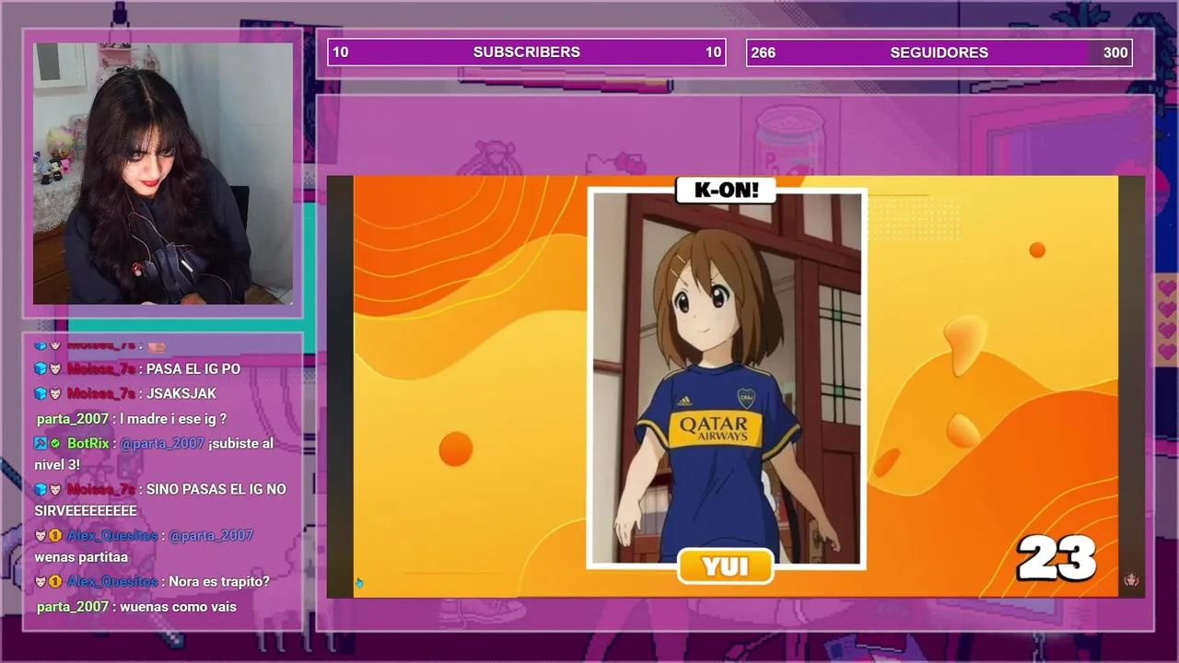Click the "wenas partitaa" message text
Screen dimensions: 1179x663
tap(81, 556)
